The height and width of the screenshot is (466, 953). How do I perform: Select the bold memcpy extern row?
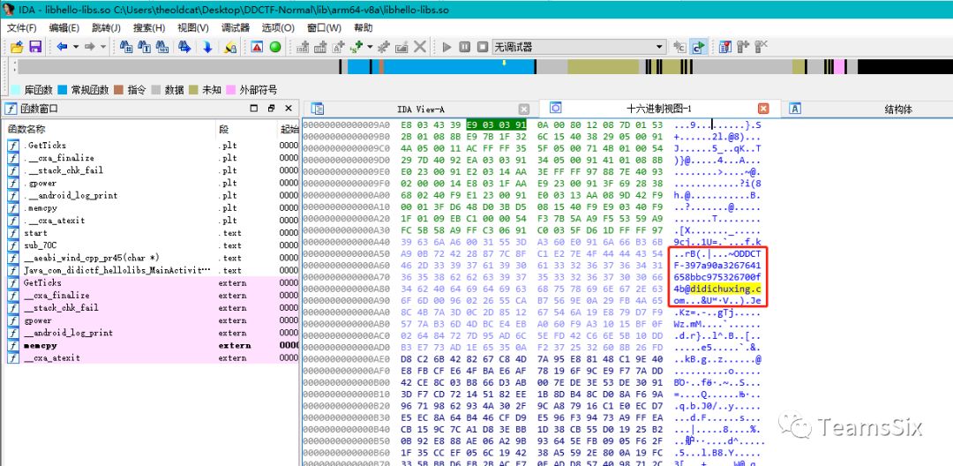(x=153, y=345)
